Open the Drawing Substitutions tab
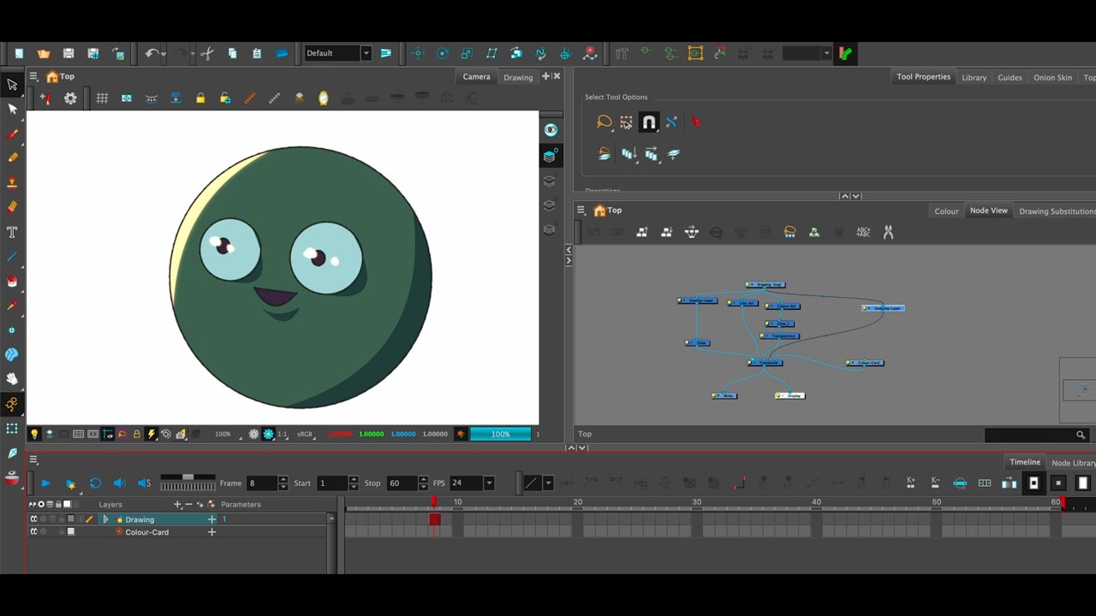Screen dimensions: 1096x616 click(1057, 211)
